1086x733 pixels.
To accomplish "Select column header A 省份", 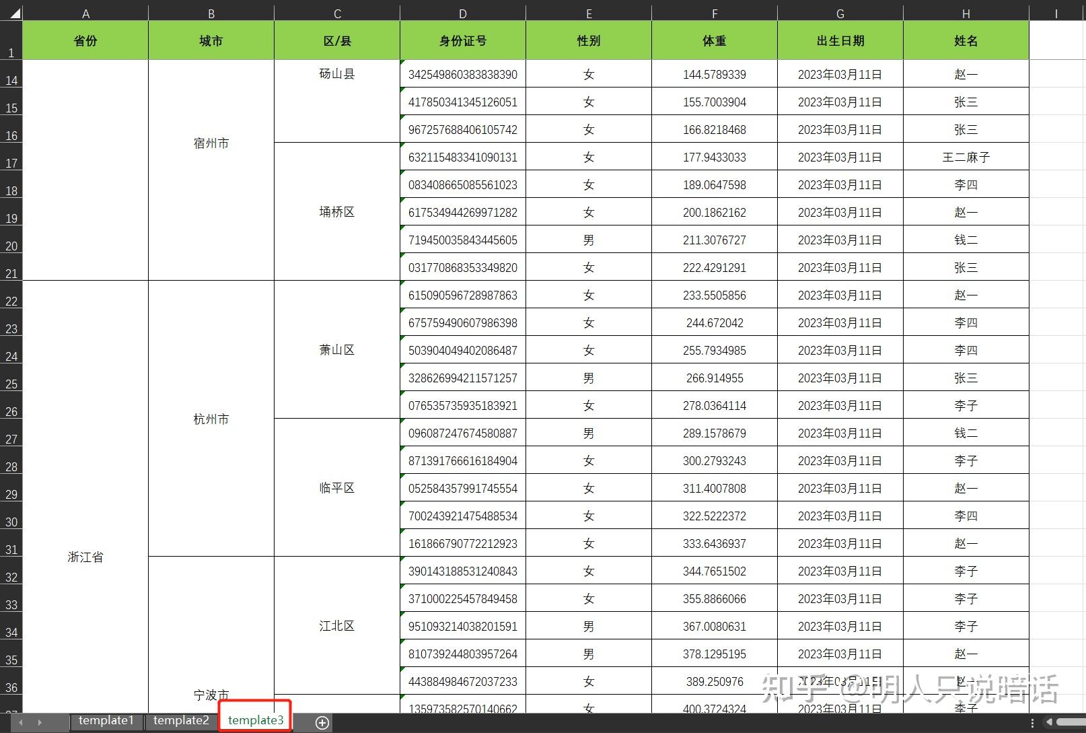I will click(85, 11).
